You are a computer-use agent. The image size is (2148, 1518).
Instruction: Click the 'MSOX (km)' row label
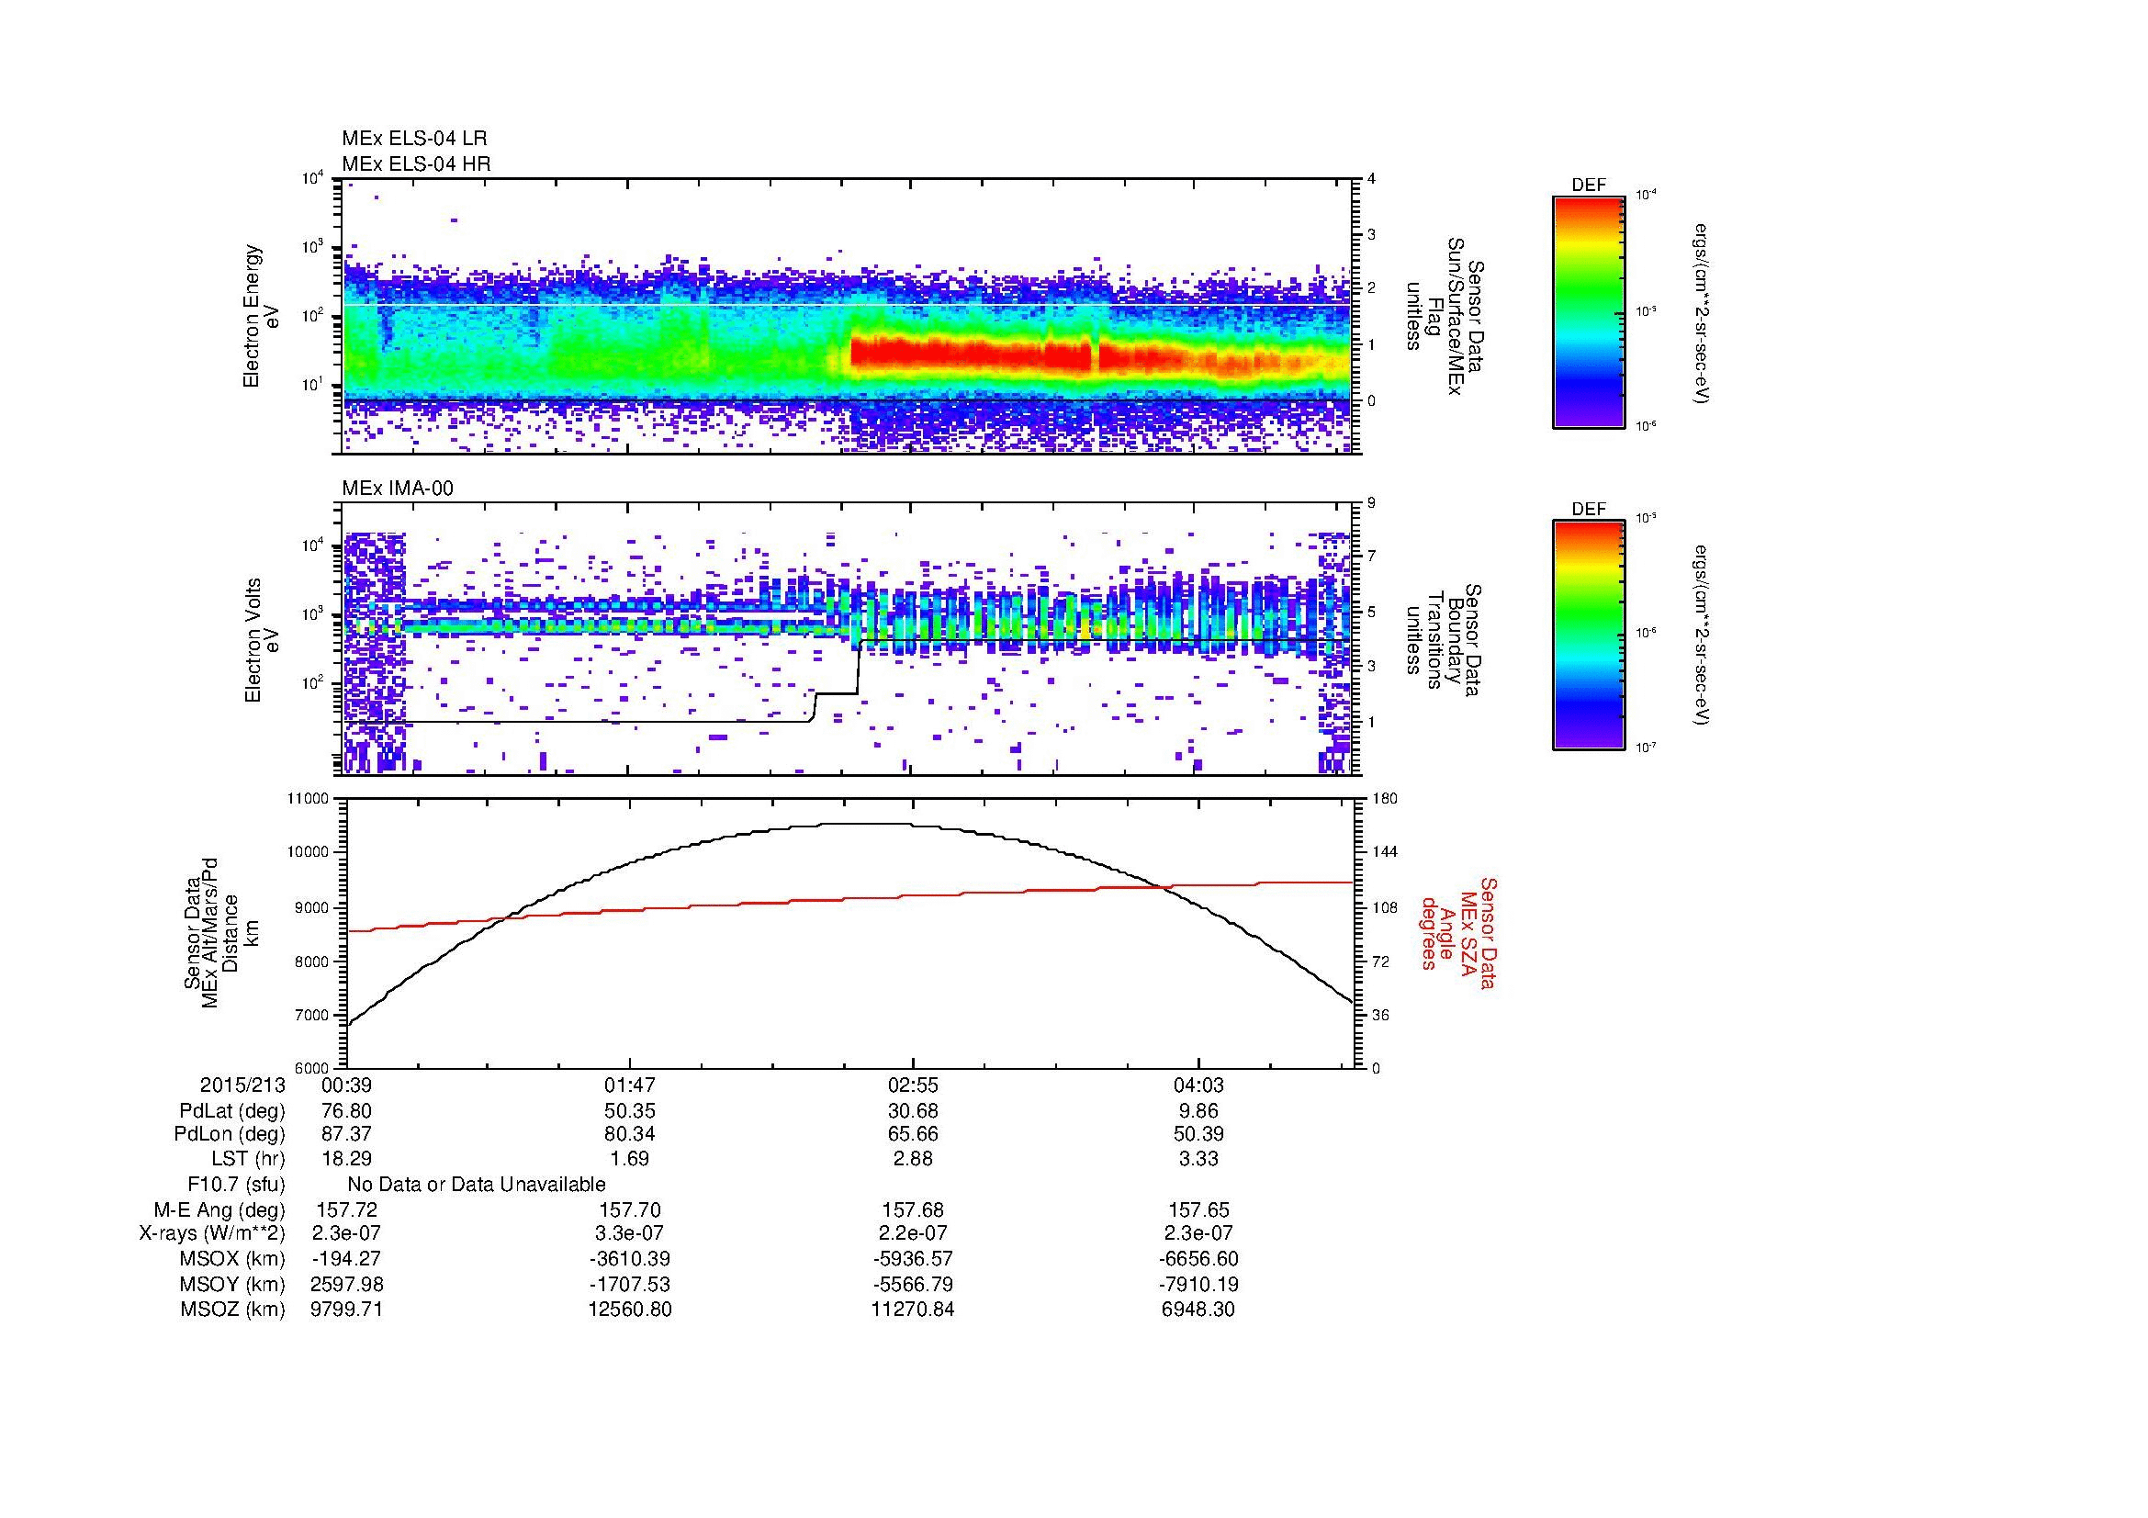[x=233, y=1259]
